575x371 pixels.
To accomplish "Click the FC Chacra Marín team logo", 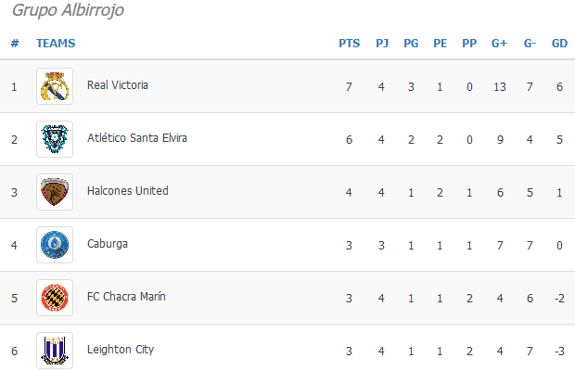I will pyautogui.click(x=54, y=298).
